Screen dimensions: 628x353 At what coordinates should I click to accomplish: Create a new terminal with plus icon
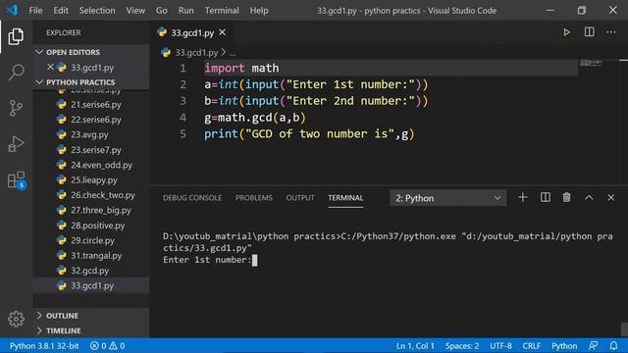pos(522,197)
